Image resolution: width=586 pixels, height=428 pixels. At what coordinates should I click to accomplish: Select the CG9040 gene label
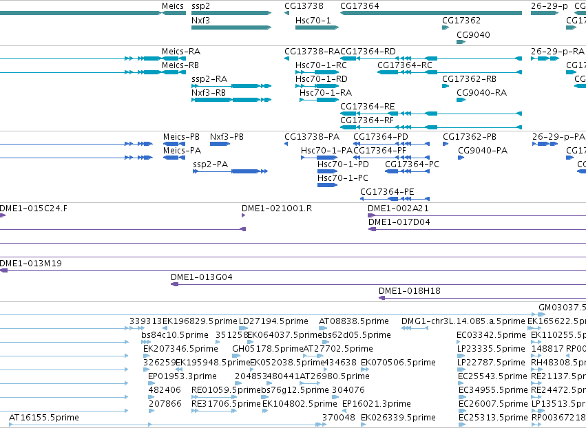pyautogui.click(x=473, y=35)
